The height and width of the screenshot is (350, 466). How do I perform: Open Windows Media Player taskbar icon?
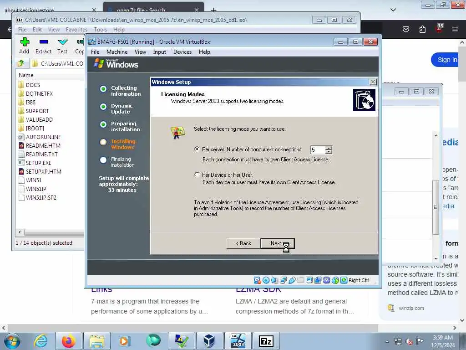[124, 341]
